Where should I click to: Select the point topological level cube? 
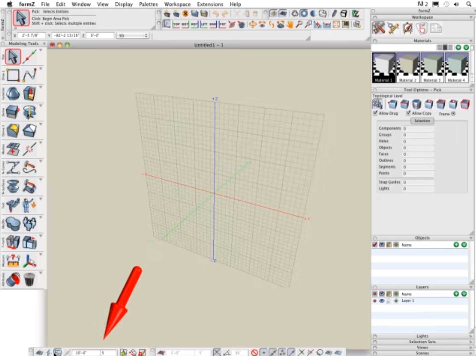(392, 104)
